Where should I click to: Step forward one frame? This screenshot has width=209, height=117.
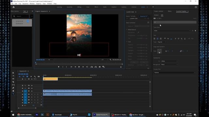pyautogui.click(x=83, y=67)
